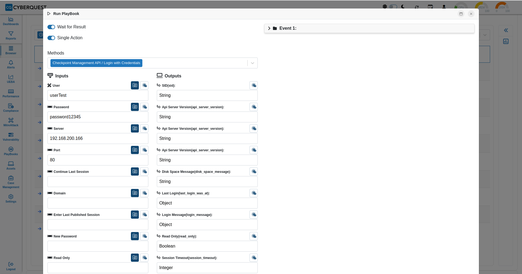Screen dimensions: 522x274
Task: Close the Run PlayBook dialog
Action: [471, 14]
